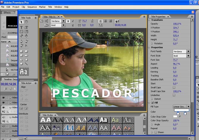The image size is (199, 140).
Task: Pick the Line tool
Action: pyautogui.click(x=26, y=64)
